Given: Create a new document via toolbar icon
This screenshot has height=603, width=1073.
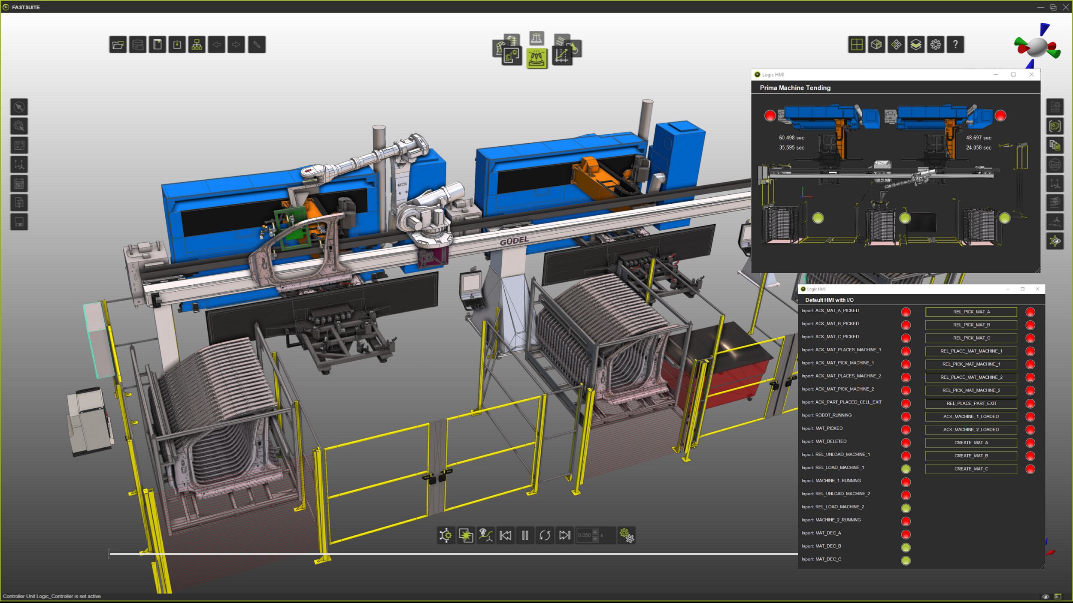Looking at the screenshot, I should [157, 44].
